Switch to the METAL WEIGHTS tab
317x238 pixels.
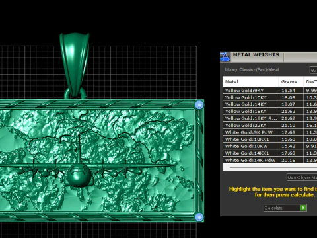256,55
